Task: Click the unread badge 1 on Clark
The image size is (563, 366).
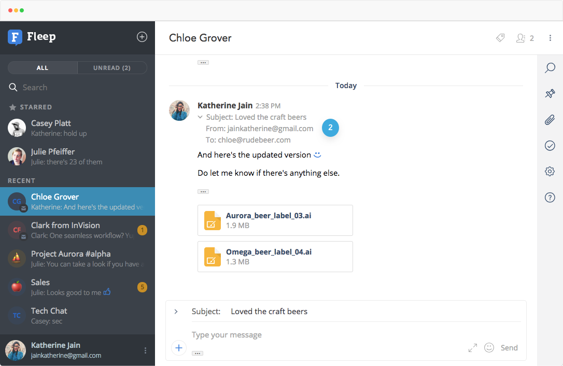Action: pyautogui.click(x=142, y=230)
